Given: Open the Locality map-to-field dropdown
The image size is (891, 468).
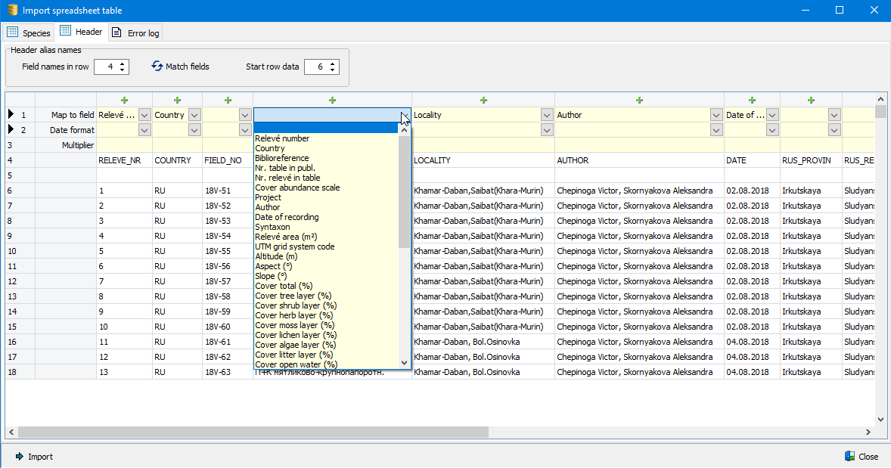Looking at the screenshot, I should (547, 115).
